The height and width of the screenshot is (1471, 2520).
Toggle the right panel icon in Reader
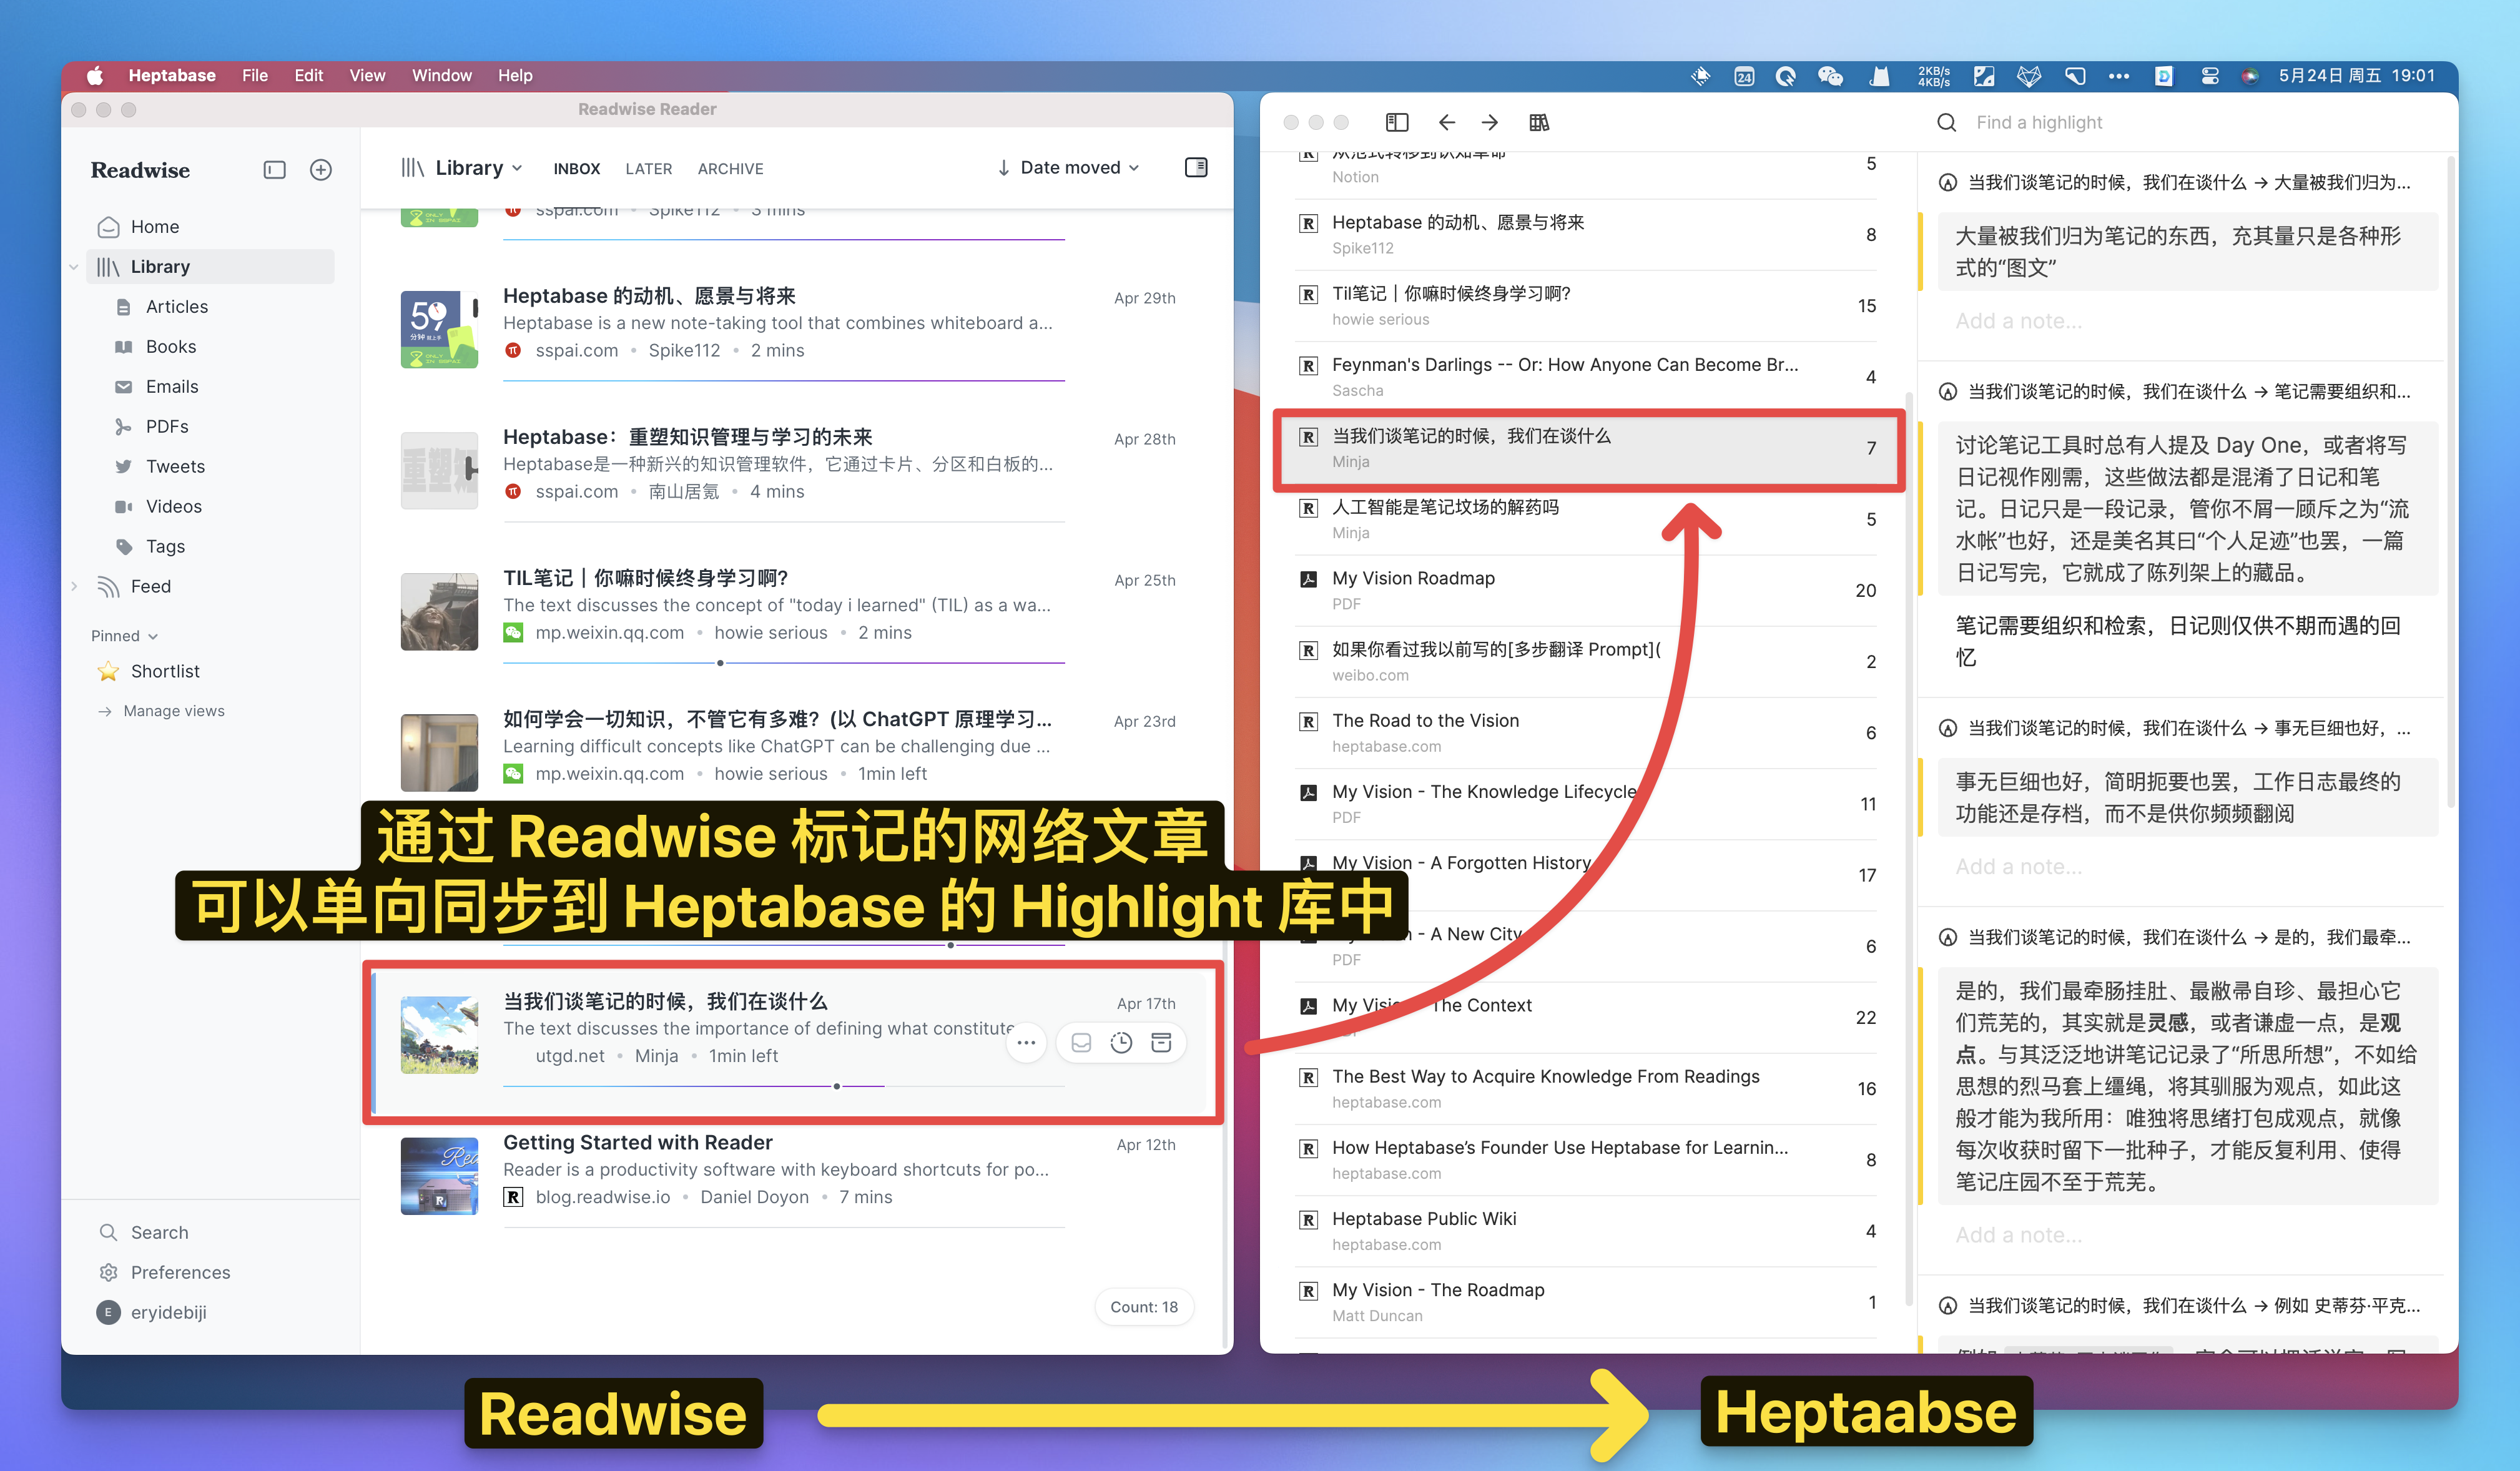(1196, 168)
